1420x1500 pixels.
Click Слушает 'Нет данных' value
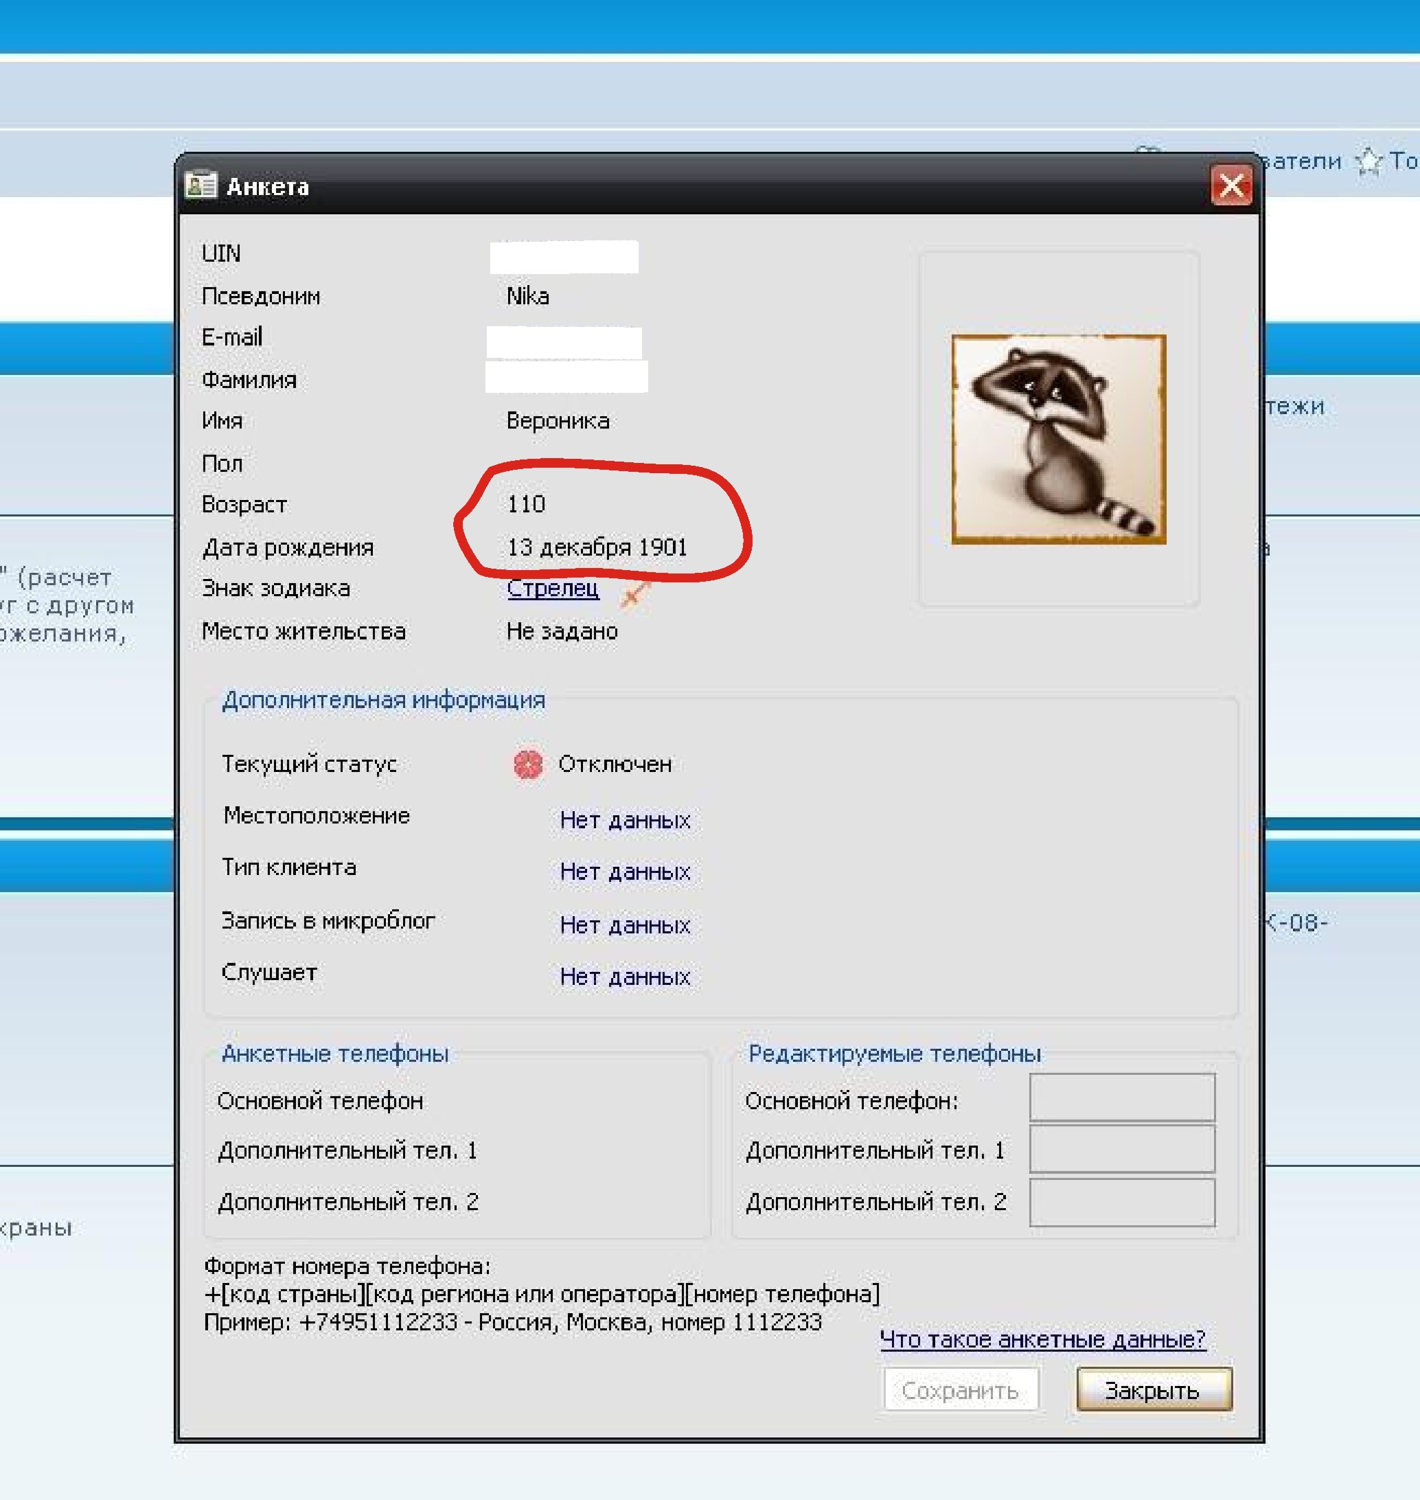point(624,977)
